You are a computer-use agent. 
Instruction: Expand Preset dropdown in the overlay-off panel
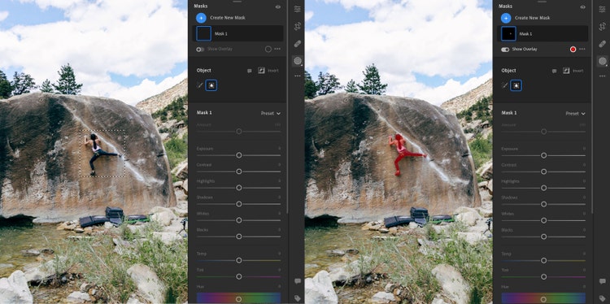[271, 114]
